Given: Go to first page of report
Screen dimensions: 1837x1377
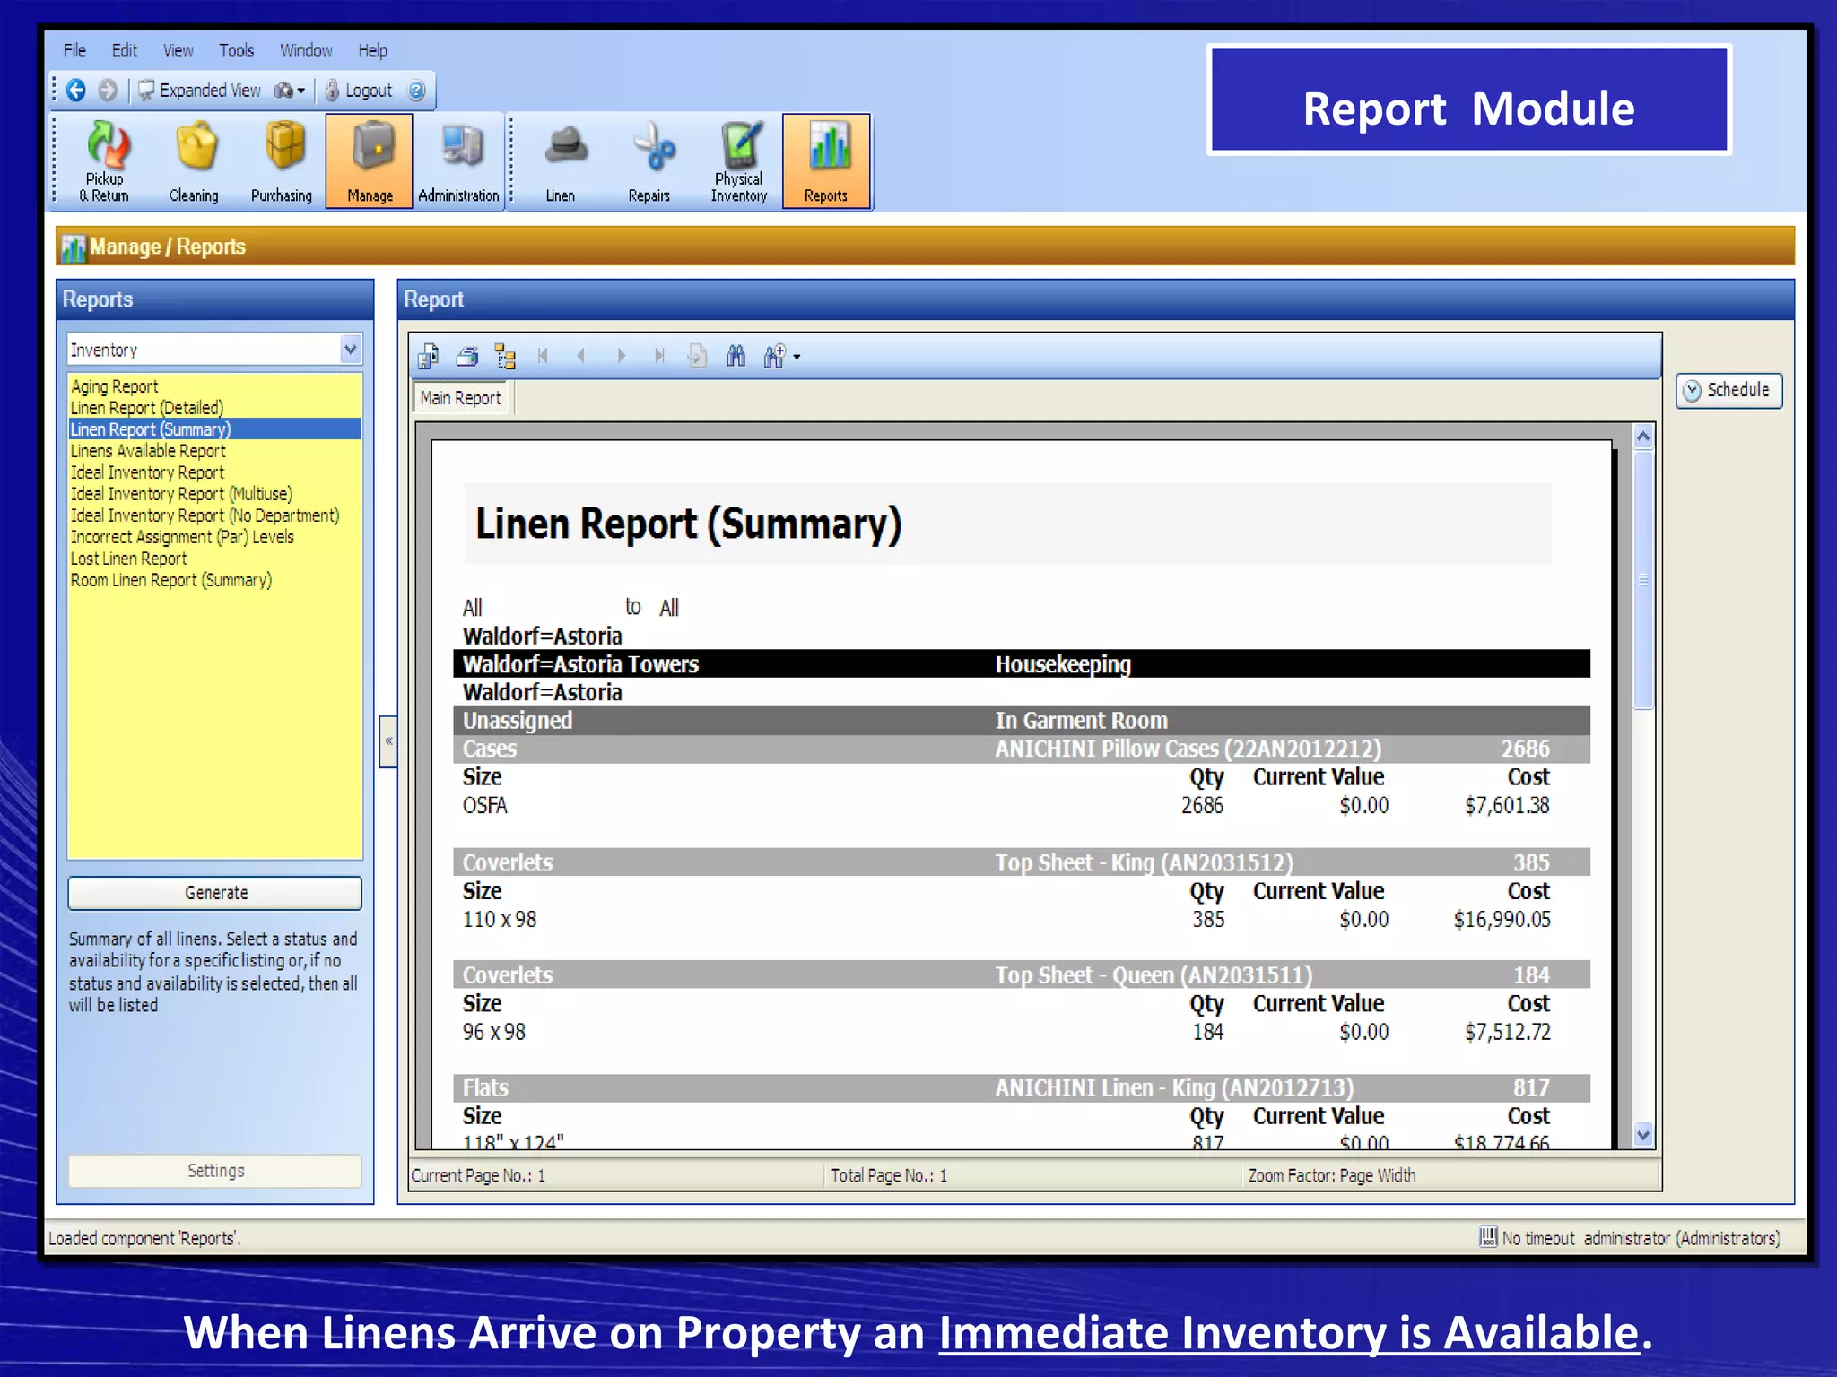Looking at the screenshot, I should coord(543,357).
